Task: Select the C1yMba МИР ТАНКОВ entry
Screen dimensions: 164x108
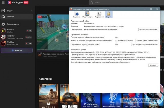Action: click(16, 43)
